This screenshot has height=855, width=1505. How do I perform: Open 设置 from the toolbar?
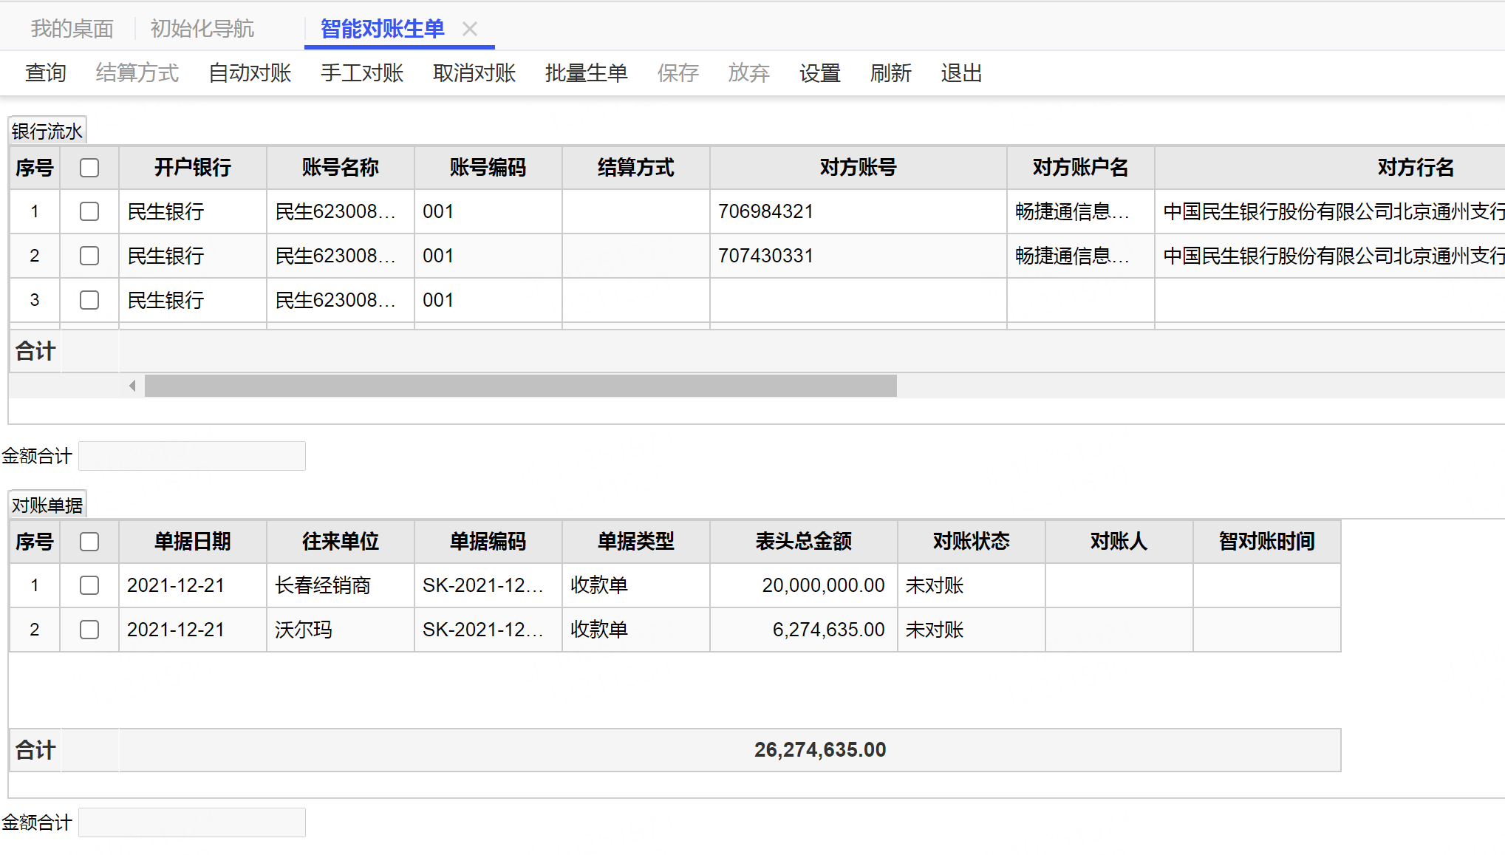click(820, 73)
